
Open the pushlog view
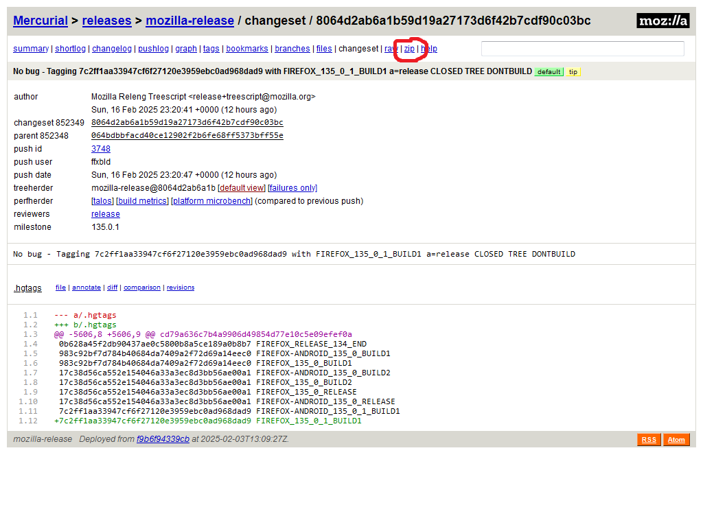153,49
